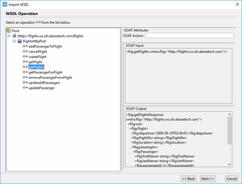Click the Next >> button
Viewport: 242px width, 184px height.
(207, 178)
